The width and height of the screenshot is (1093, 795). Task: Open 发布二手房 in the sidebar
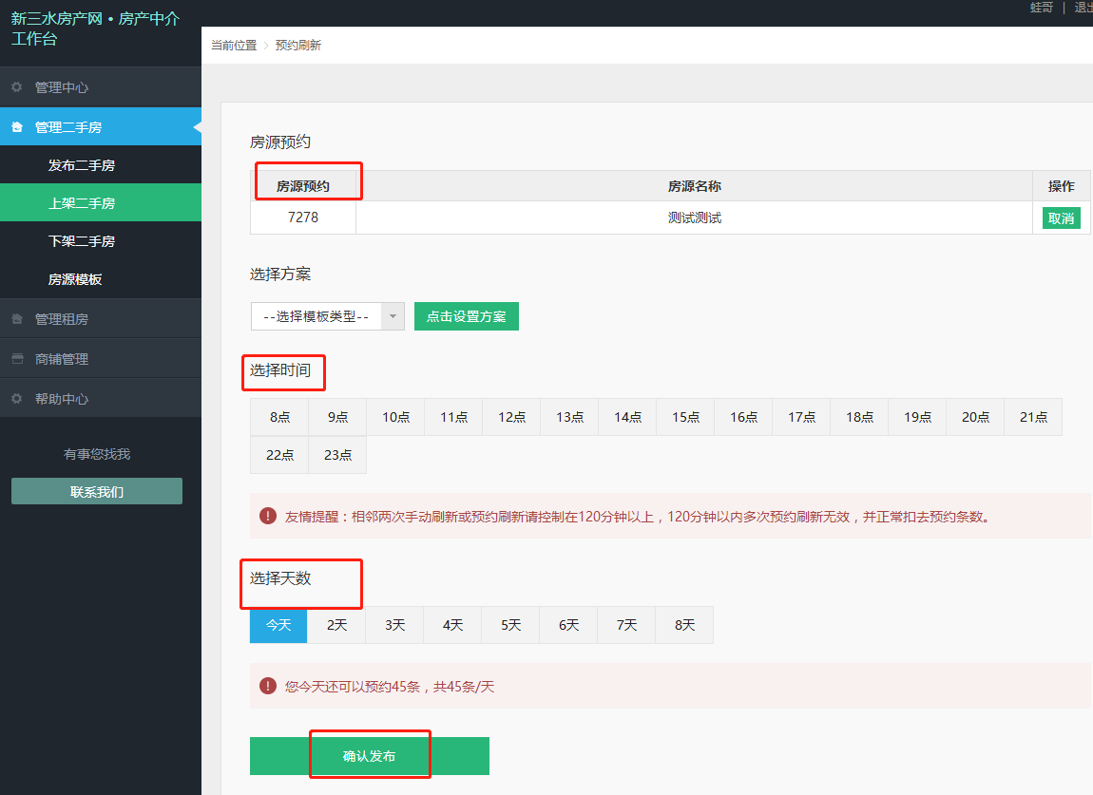click(82, 165)
